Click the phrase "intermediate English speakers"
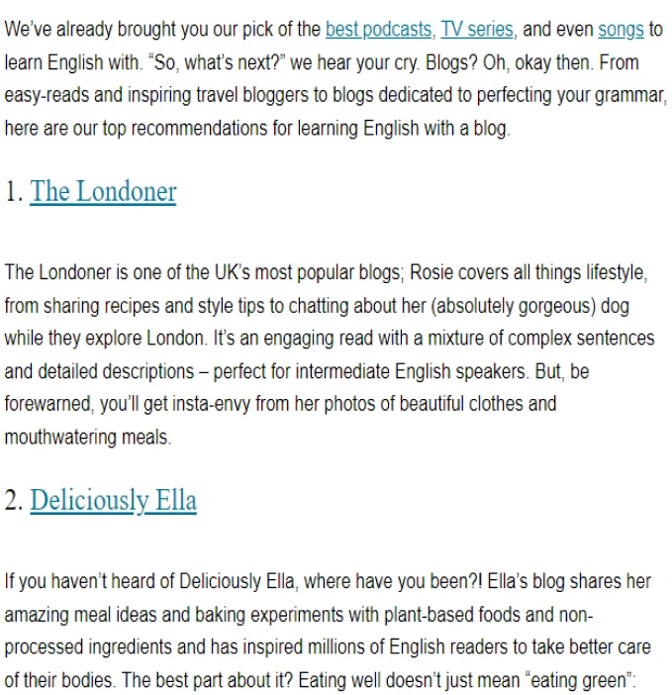The height and width of the screenshot is (695, 672). pyautogui.click(x=412, y=371)
